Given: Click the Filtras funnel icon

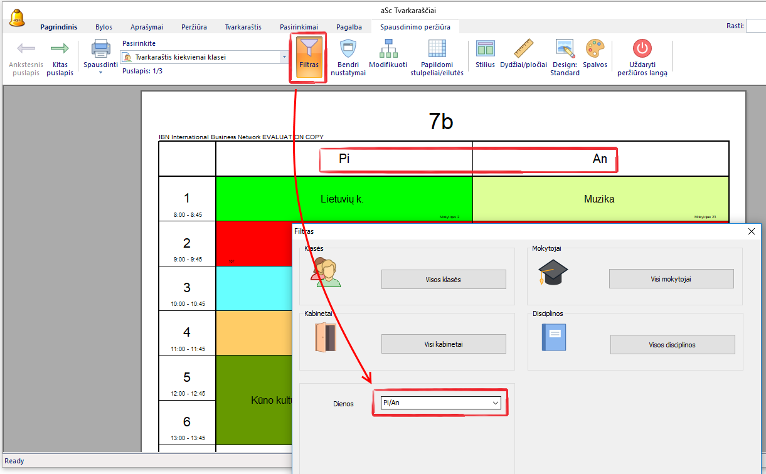Looking at the screenshot, I should [309, 49].
